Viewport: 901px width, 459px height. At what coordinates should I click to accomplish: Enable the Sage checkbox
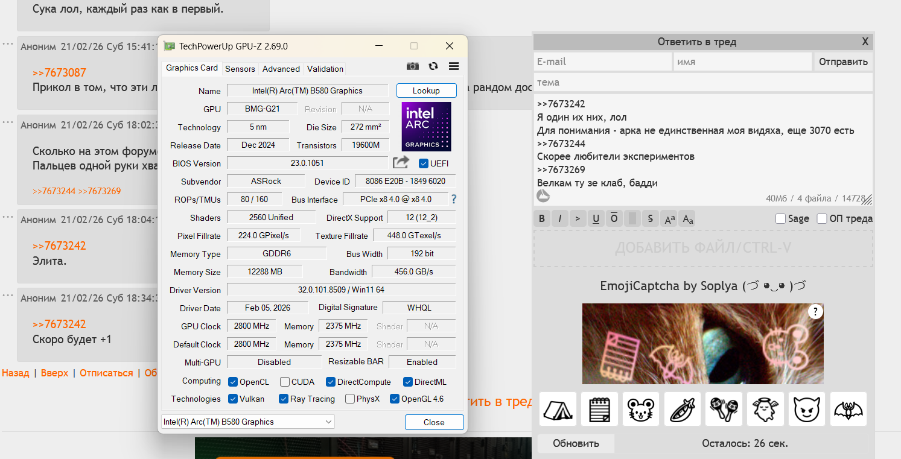(780, 218)
